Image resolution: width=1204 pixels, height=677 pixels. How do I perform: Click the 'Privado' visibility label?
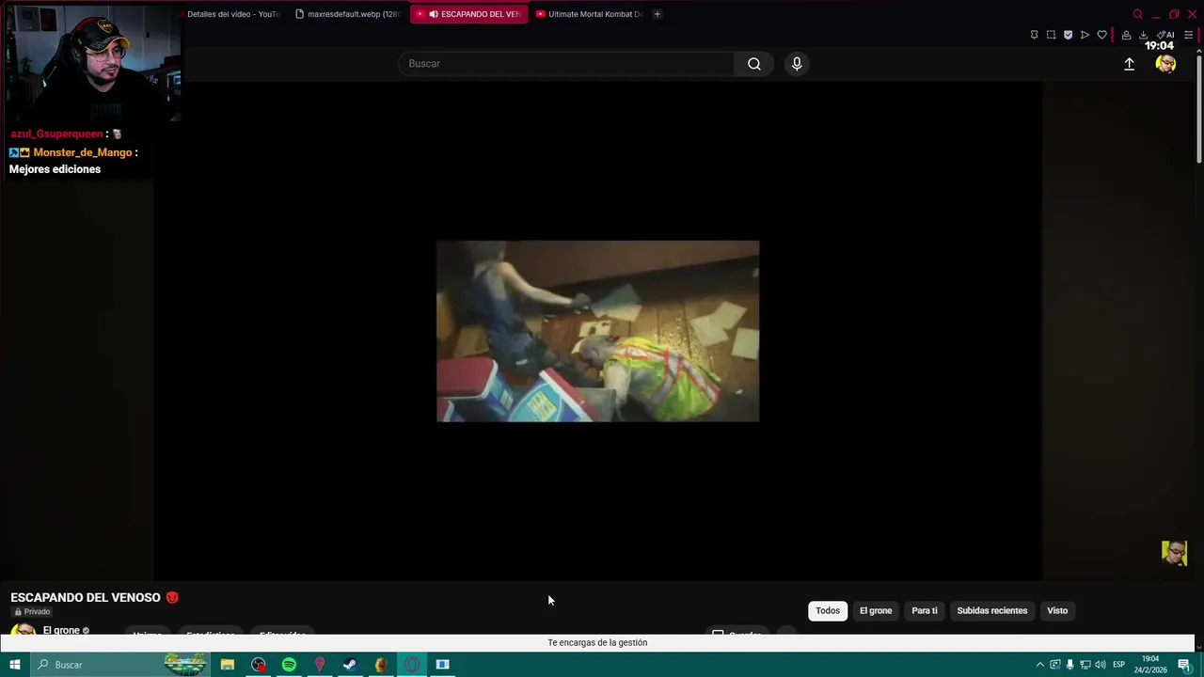click(32, 612)
